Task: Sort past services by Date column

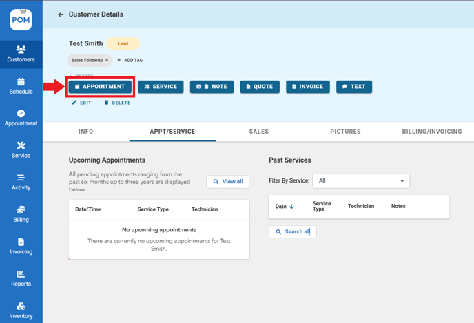Action: 284,206
